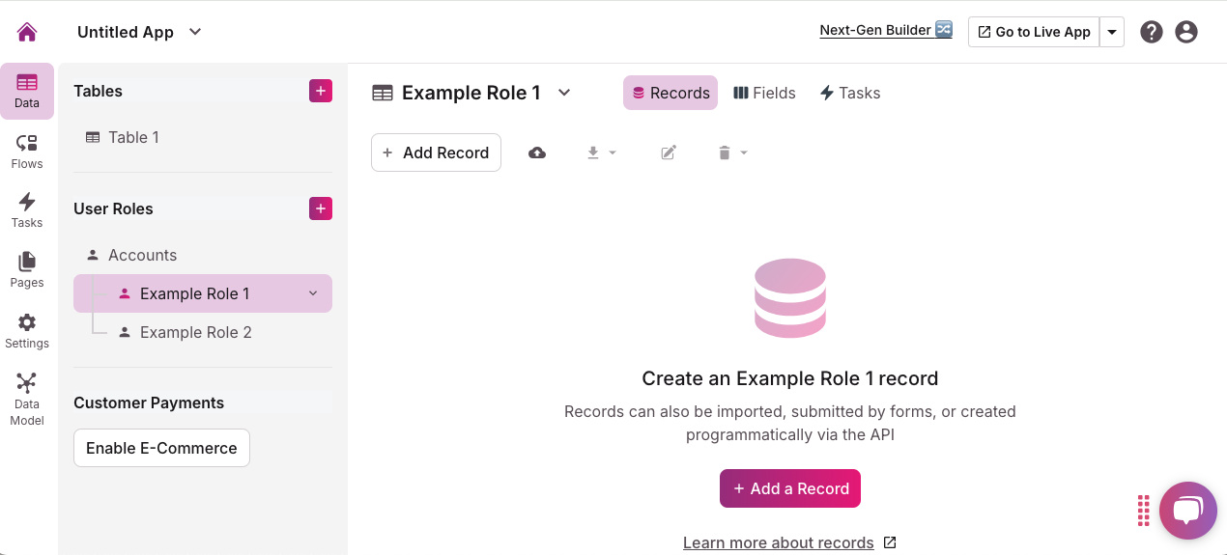This screenshot has height=555, width=1227.
Task: Click the home icon in top-left corner
Action: [27, 32]
